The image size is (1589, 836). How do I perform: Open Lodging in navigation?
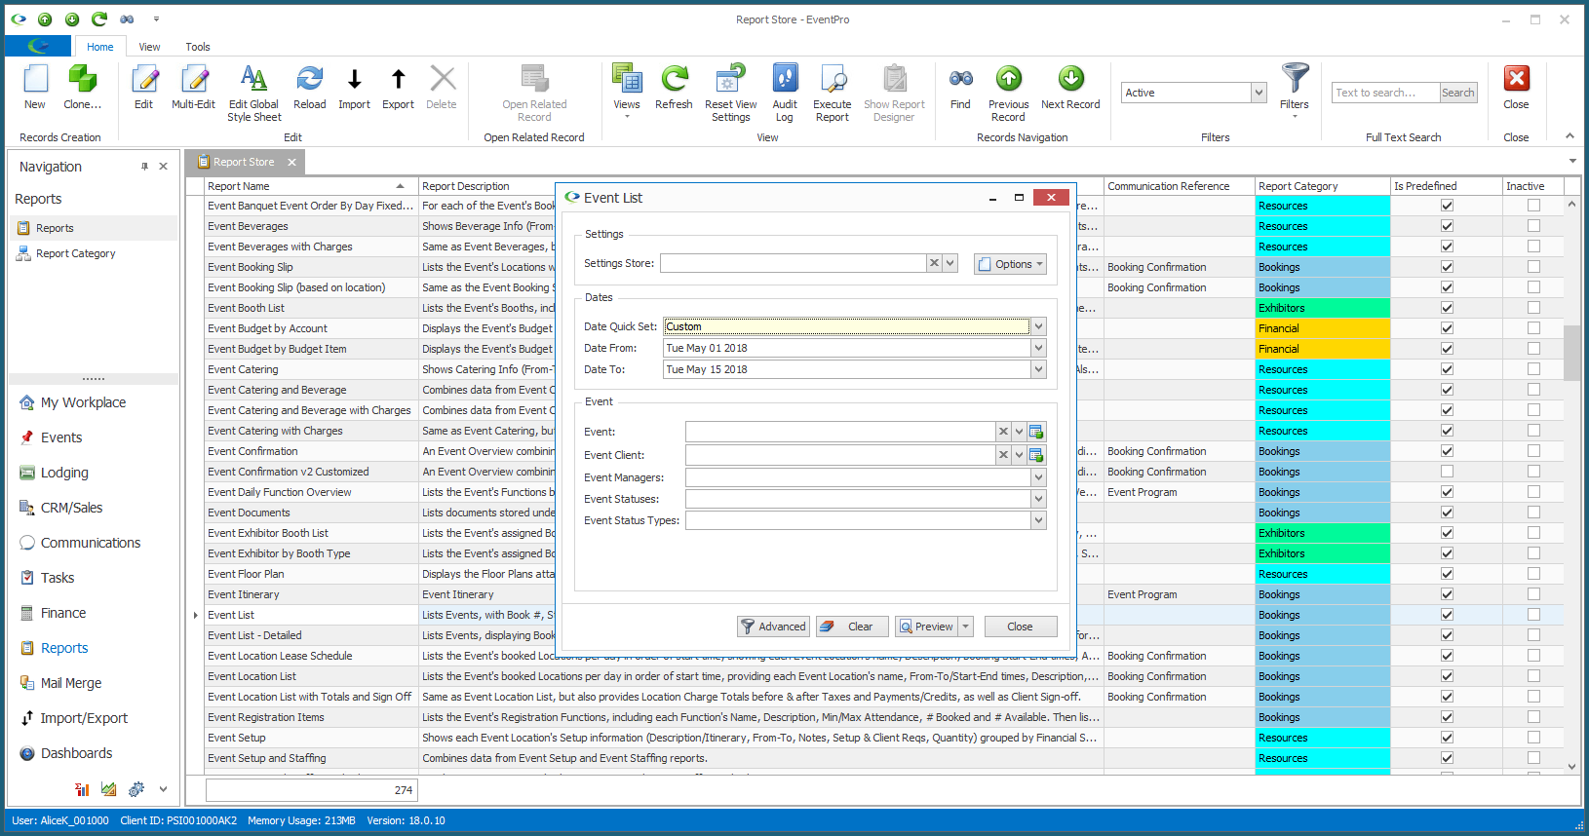tap(63, 473)
